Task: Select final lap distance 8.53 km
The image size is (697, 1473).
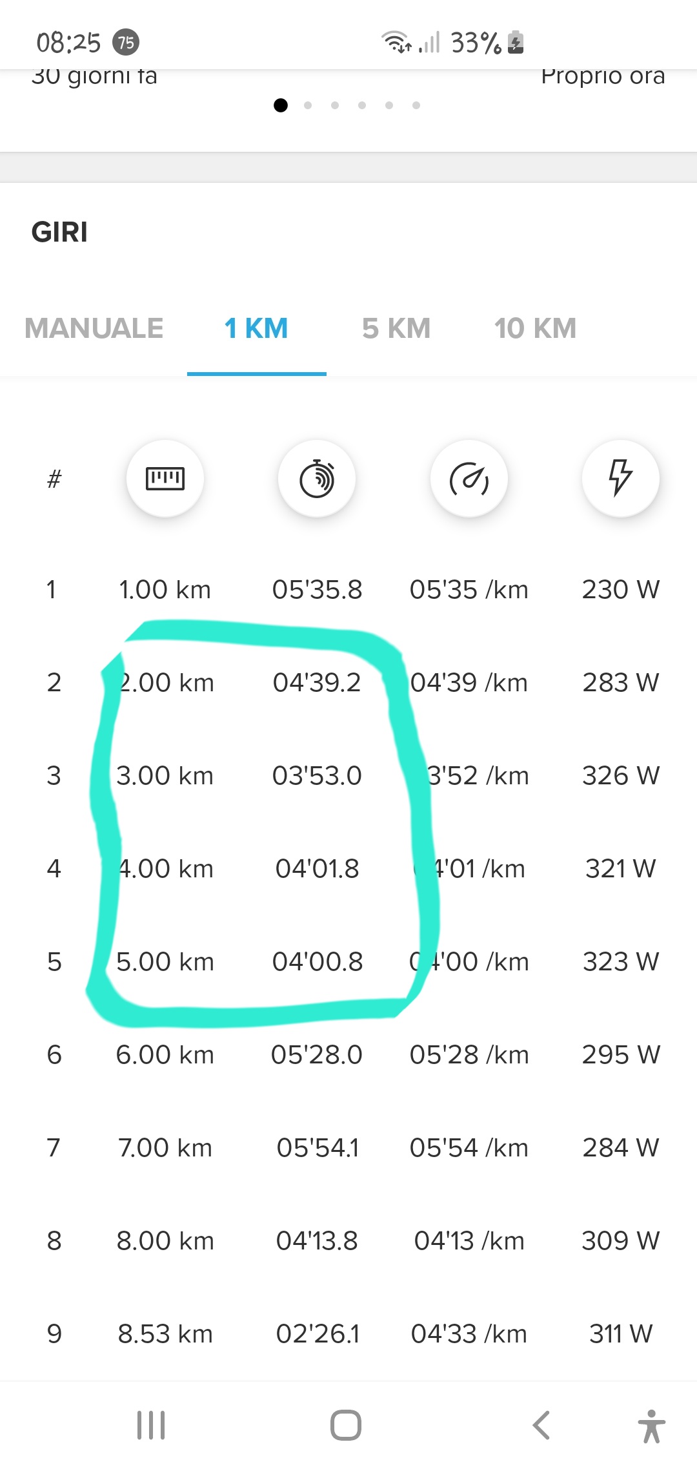Action: pos(165,1334)
